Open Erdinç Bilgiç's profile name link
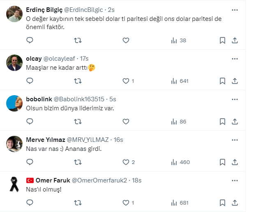Viewport: 254px width, 212px height. (43, 9)
